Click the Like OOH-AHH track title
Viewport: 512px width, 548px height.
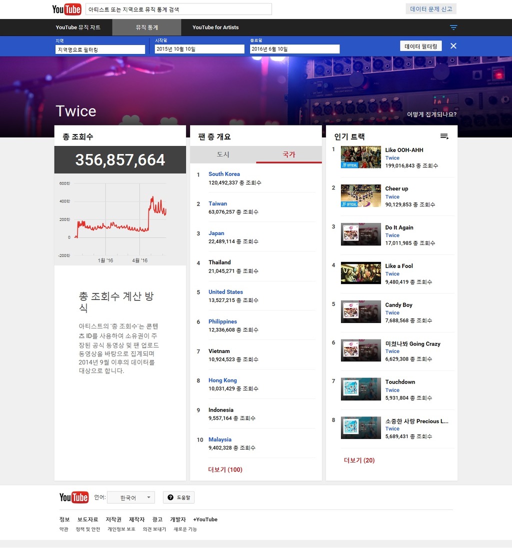coord(404,150)
